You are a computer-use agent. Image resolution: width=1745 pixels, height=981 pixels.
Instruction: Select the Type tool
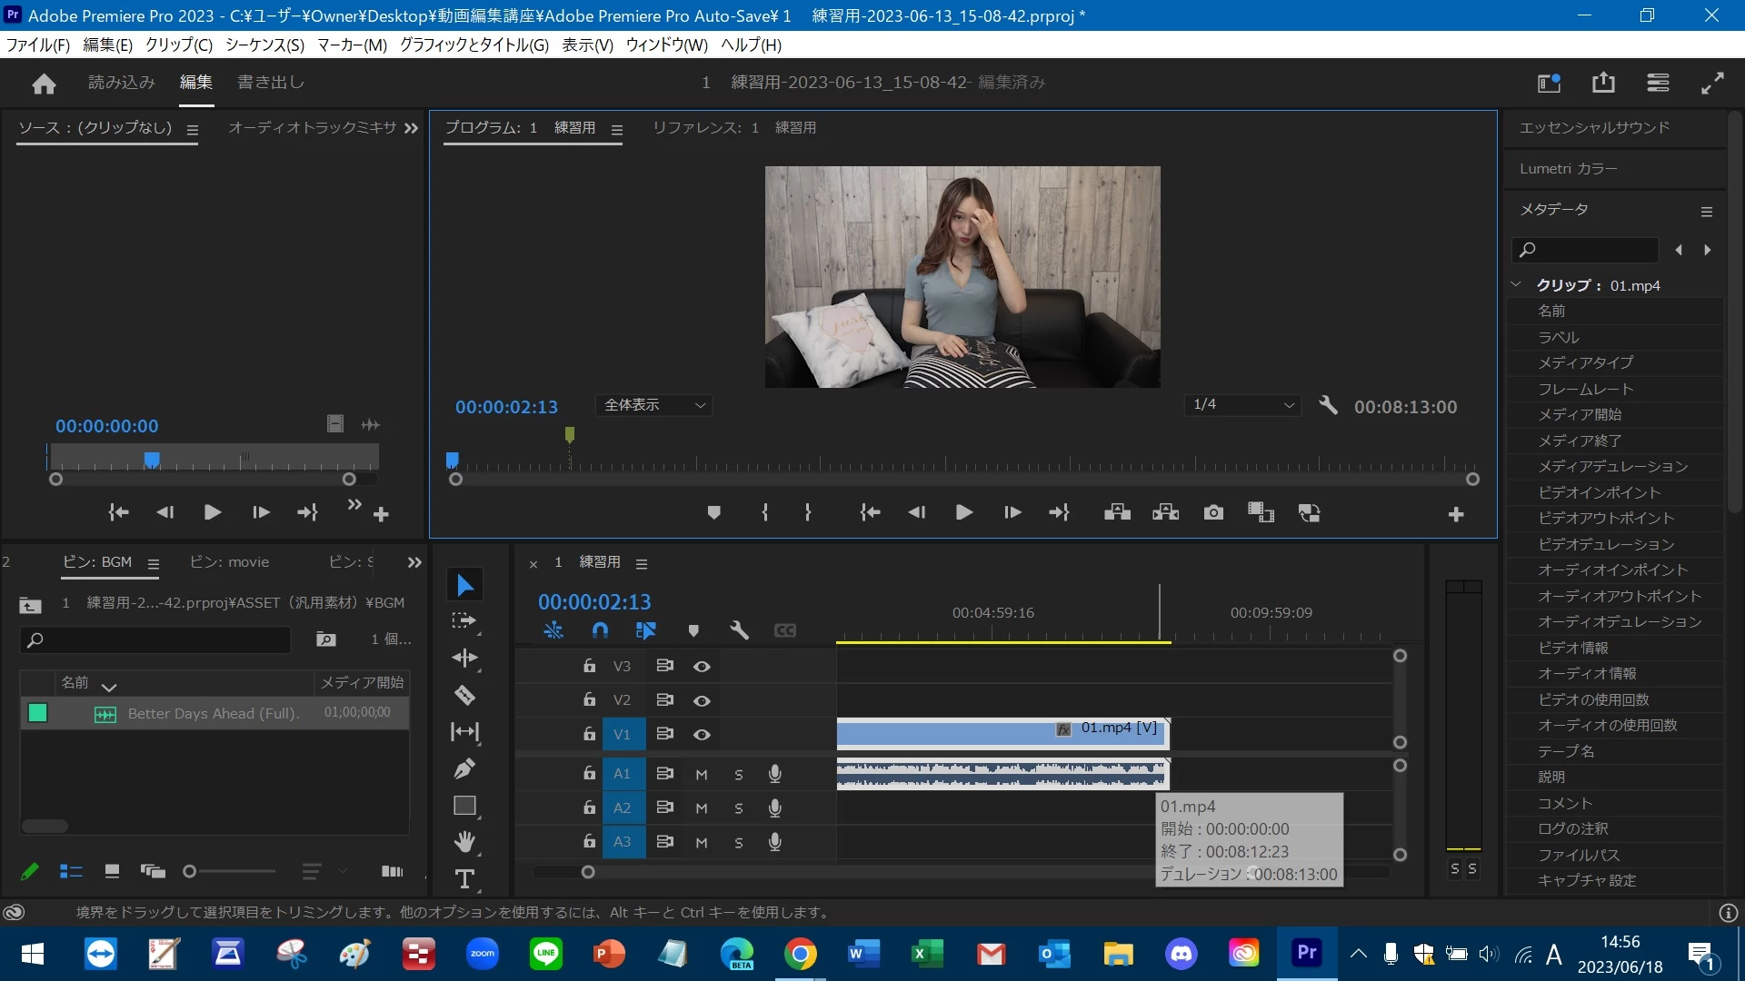click(x=464, y=879)
